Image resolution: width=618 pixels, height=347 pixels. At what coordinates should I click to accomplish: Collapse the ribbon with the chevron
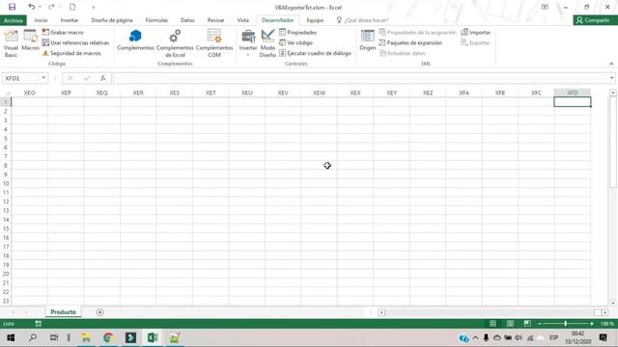(611, 64)
